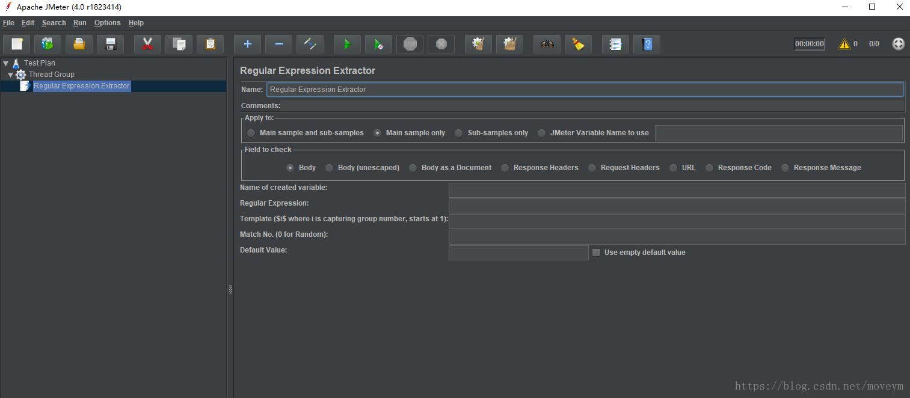Select the URL radio option
Screen dimensions: 910x398
coord(673,168)
